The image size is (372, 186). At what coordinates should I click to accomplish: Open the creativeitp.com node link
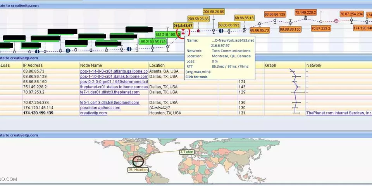pos(93,113)
